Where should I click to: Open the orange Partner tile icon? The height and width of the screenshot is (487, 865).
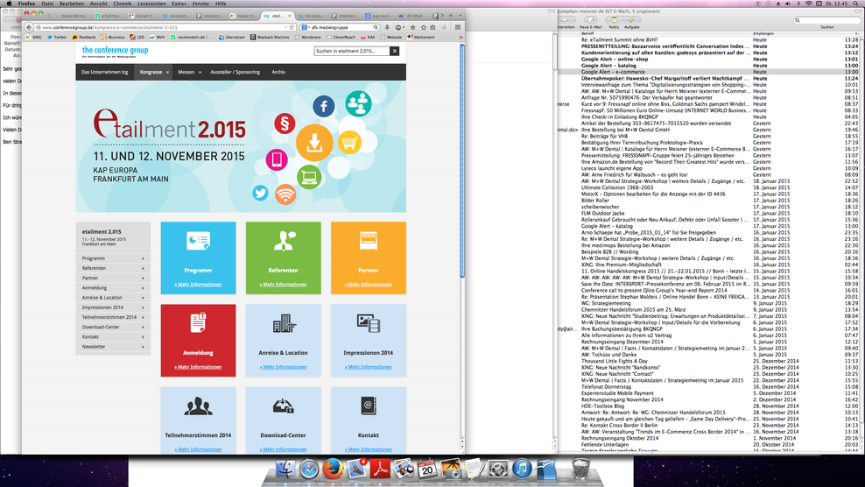coord(368,241)
